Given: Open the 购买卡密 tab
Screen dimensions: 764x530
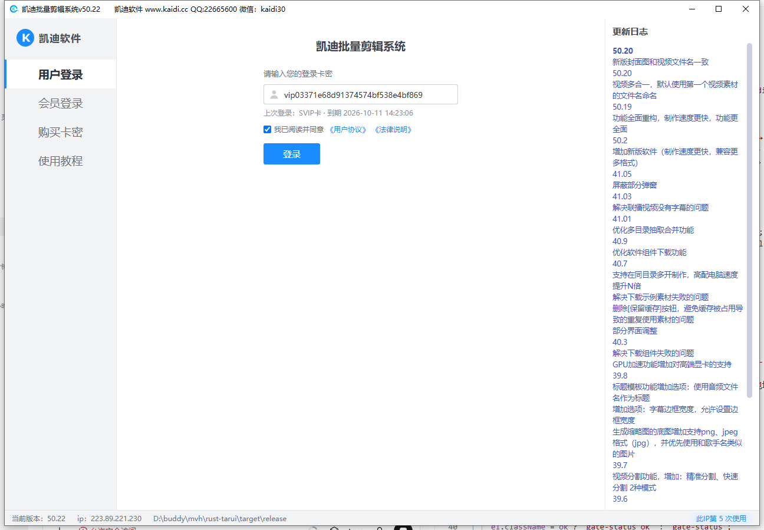Looking at the screenshot, I should coord(61,132).
